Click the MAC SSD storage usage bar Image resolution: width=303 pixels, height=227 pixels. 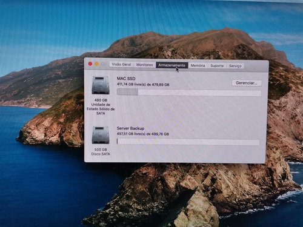point(189,93)
